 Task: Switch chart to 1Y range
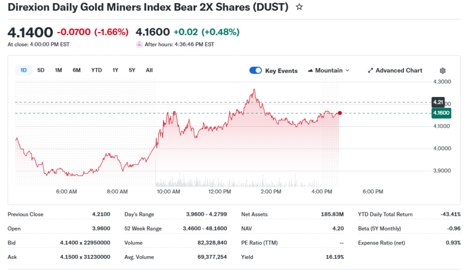115,70
